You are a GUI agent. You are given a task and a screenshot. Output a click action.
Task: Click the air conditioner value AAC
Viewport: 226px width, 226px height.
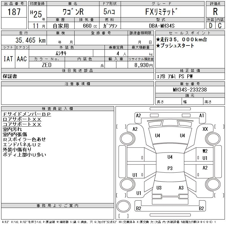(22, 59)
